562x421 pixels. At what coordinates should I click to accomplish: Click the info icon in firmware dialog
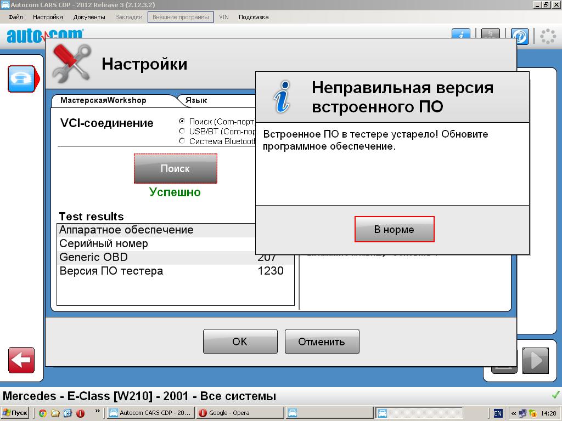point(282,97)
